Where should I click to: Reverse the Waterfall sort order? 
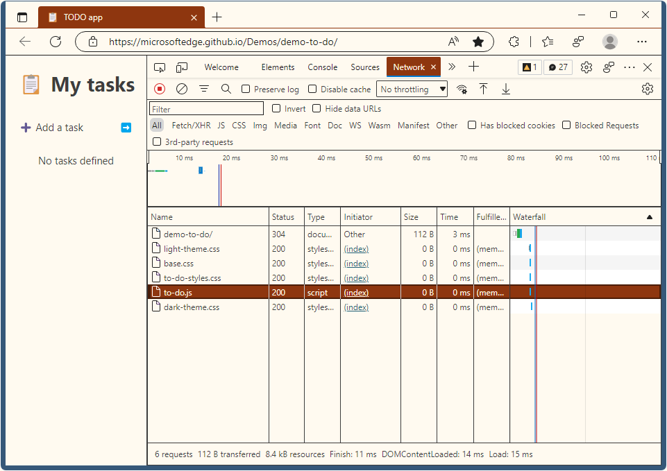tap(650, 216)
